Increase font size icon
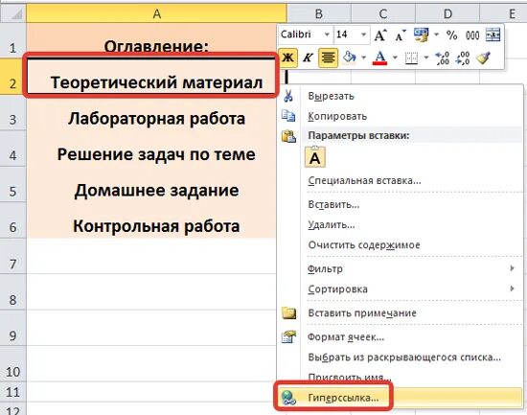This screenshot has height=415, width=527. [380, 35]
